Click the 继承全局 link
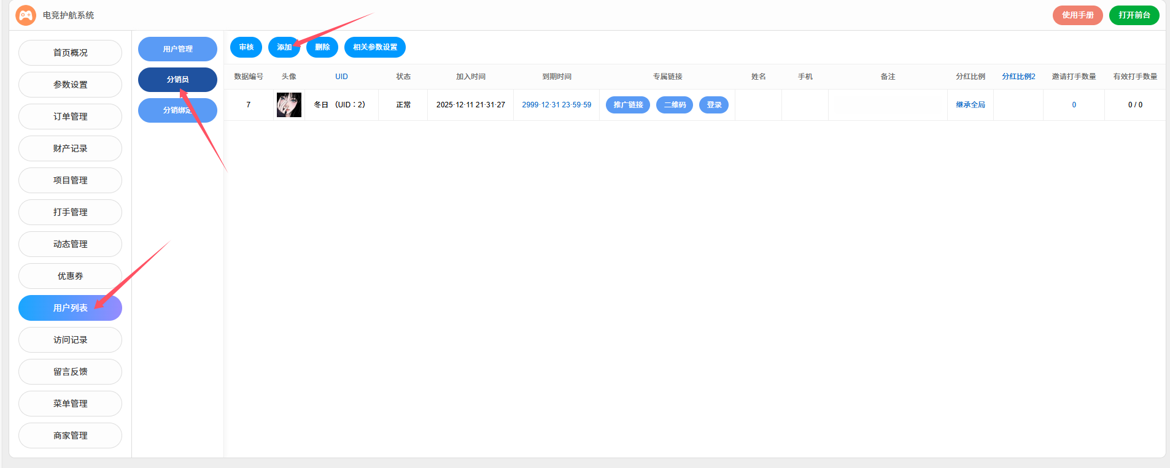The image size is (1170, 468). (x=970, y=105)
